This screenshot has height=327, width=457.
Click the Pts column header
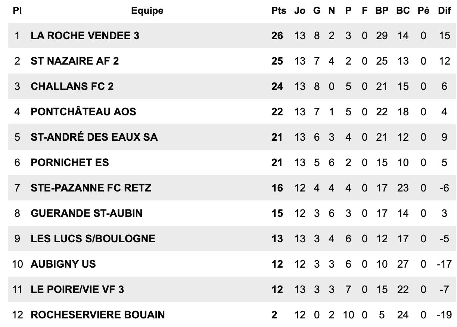pyautogui.click(x=279, y=11)
